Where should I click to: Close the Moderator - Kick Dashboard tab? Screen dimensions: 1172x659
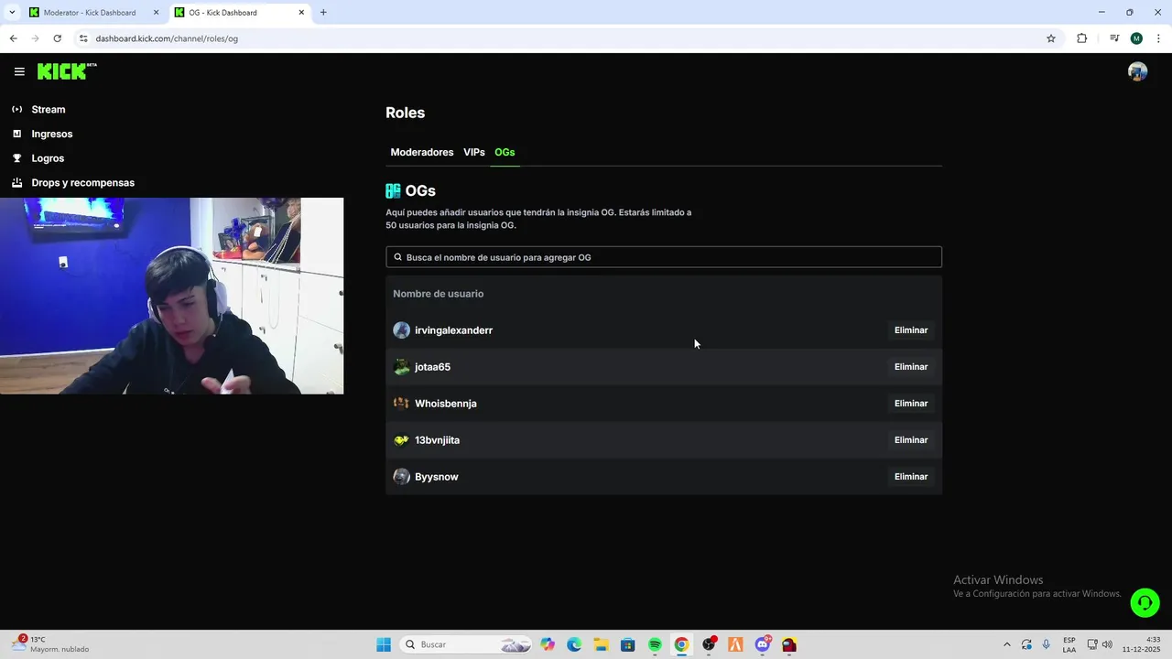156,13
